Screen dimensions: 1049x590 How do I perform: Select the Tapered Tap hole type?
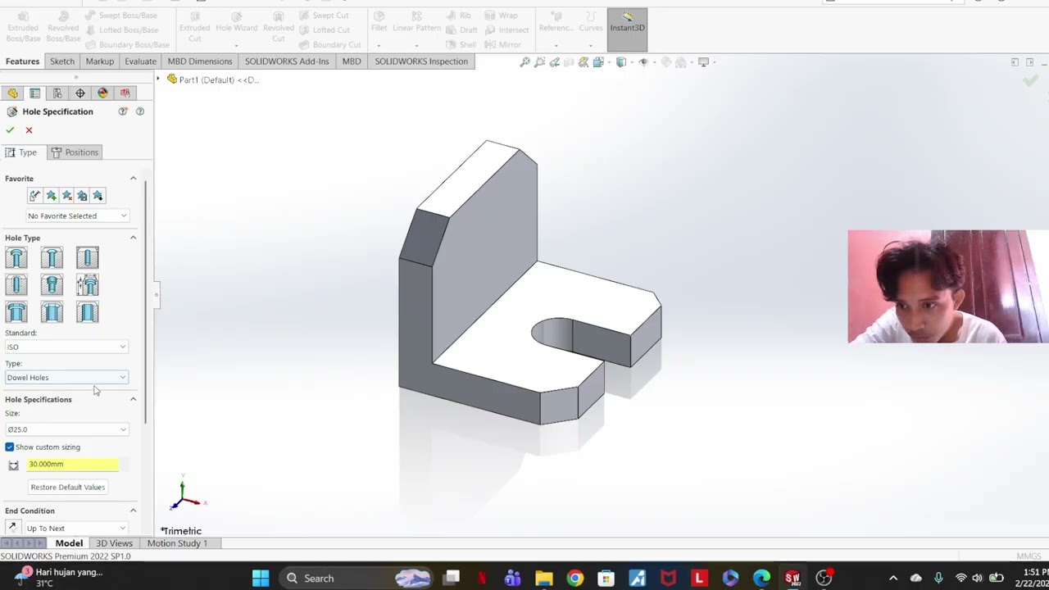[x=52, y=285]
